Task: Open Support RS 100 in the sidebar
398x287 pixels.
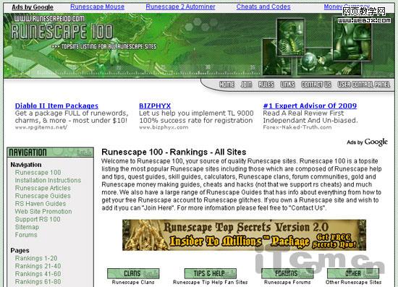Action: pyautogui.click(x=38, y=219)
